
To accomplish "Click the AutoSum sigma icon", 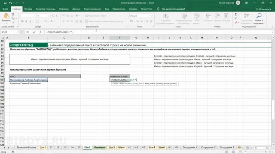I will (x=236, y=14).
